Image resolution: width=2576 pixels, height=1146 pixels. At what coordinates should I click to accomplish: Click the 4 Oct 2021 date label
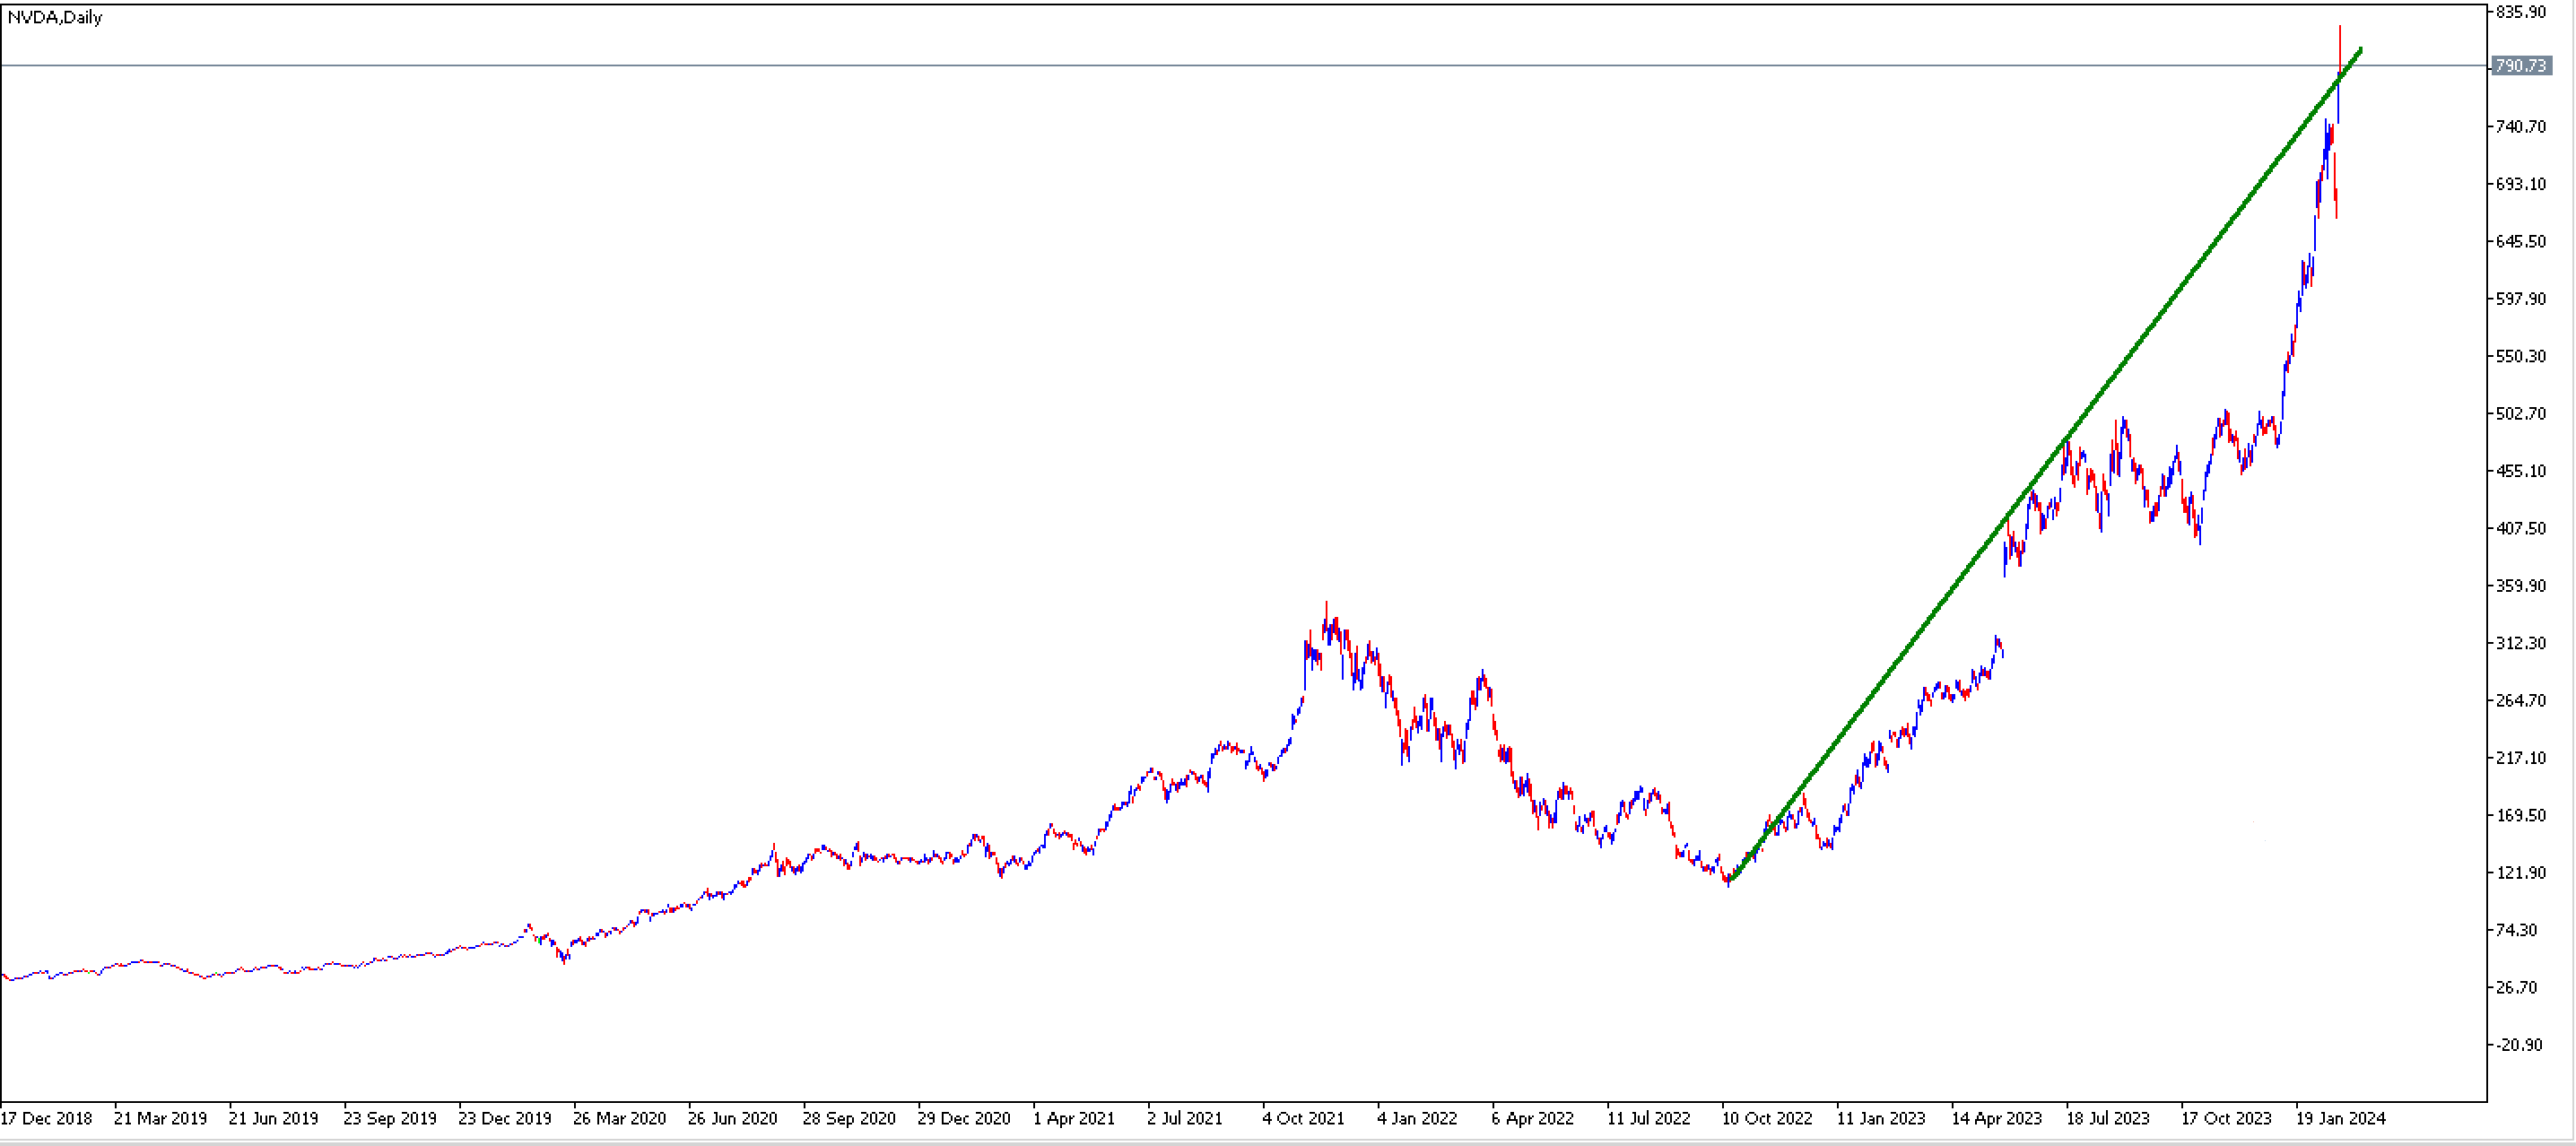[1302, 1118]
